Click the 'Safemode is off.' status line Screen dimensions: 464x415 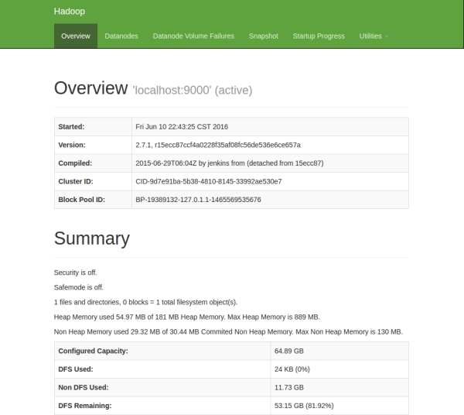[78, 287]
